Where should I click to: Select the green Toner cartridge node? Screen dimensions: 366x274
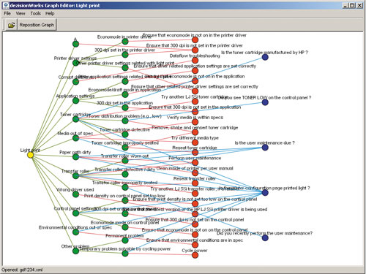click(x=75, y=119)
